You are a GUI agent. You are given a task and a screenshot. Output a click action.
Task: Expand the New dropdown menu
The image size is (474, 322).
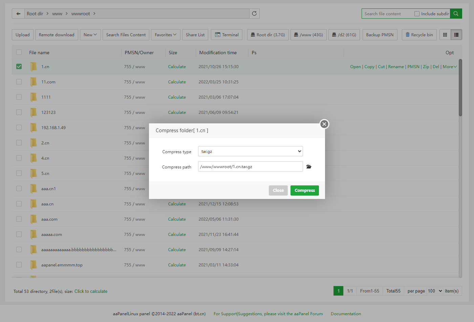click(x=90, y=35)
